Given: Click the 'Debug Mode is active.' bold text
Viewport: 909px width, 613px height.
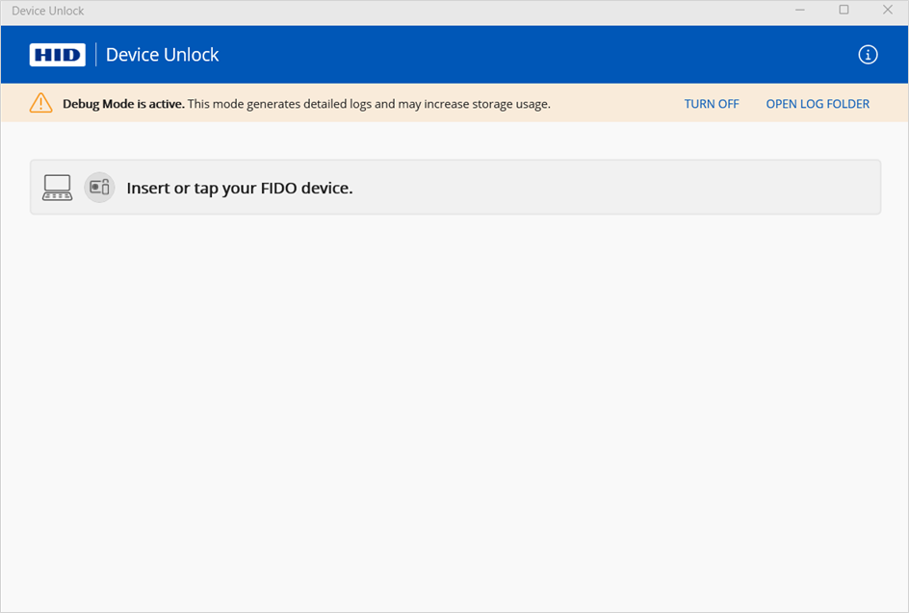Looking at the screenshot, I should 123,104.
